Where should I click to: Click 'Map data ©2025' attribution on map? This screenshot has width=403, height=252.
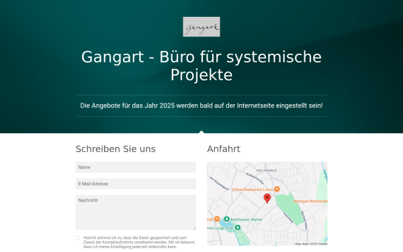point(311,244)
